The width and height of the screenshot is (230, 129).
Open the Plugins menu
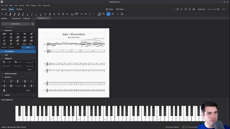pos(33,5)
